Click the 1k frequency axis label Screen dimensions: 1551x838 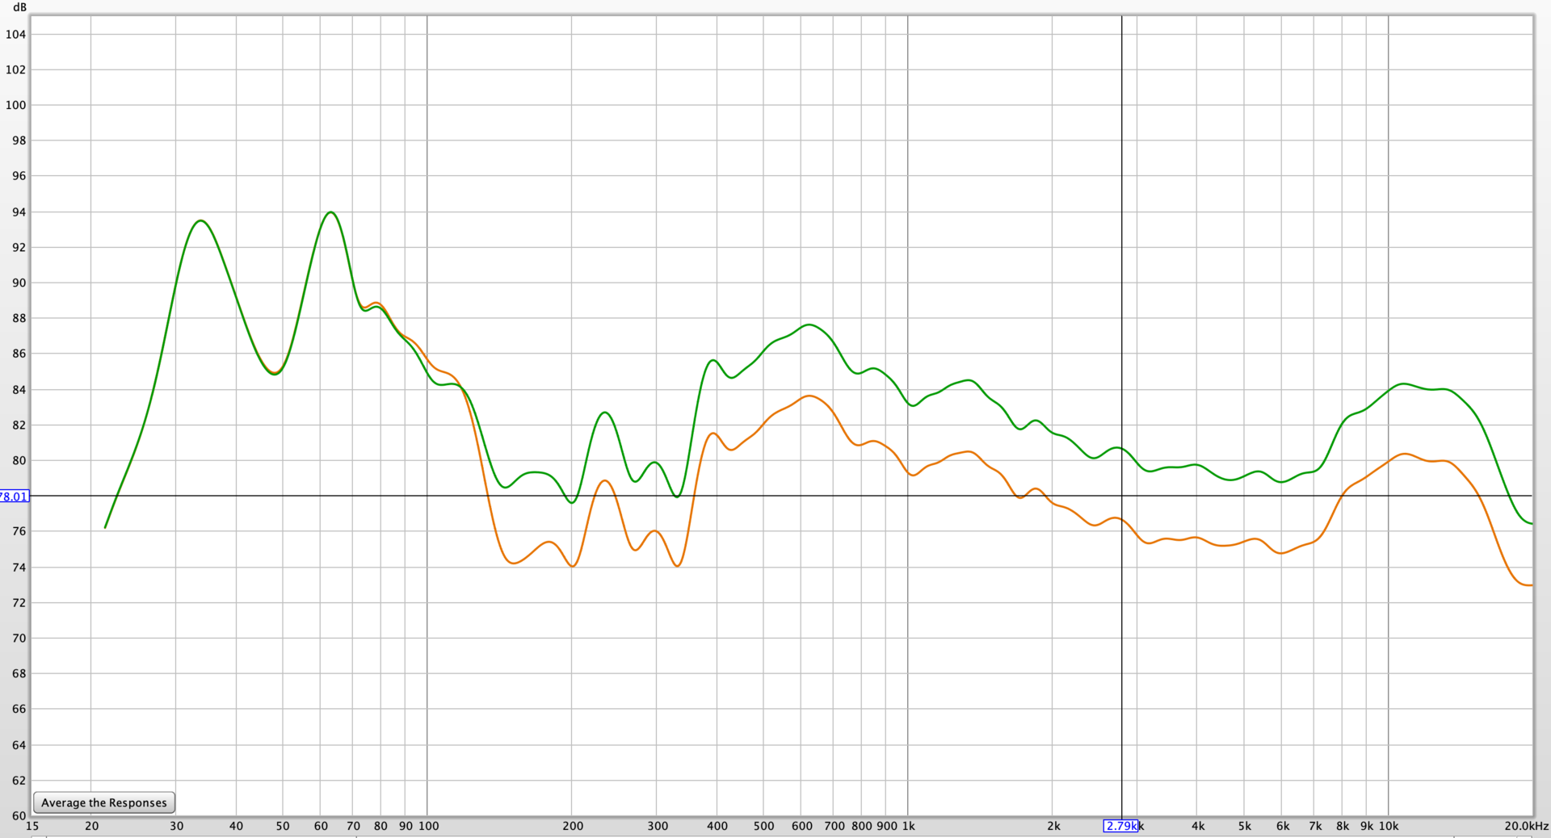[x=908, y=826]
